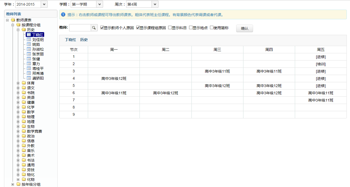Collapse the 历史 tree branch
350x187 pixels.
click(18, 30)
